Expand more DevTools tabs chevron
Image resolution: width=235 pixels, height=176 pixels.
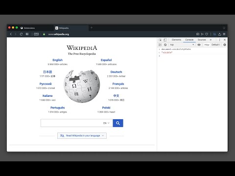[x=211, y=40]
